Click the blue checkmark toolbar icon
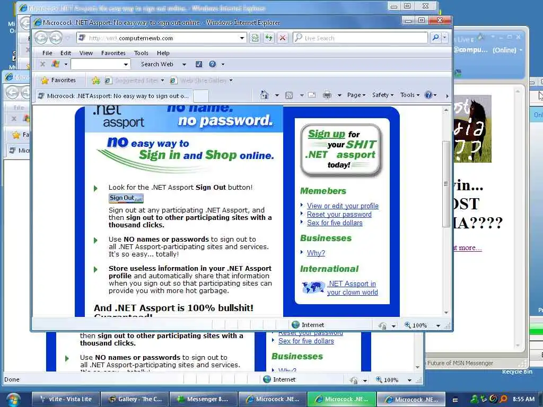543x407 pixels. point(199,64)
